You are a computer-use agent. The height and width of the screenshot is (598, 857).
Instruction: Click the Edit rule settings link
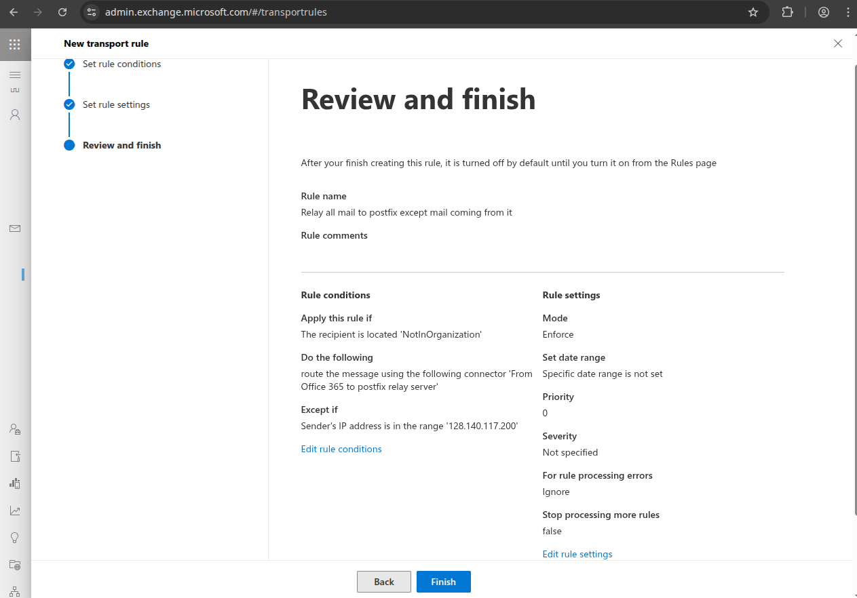click(577, 554)
